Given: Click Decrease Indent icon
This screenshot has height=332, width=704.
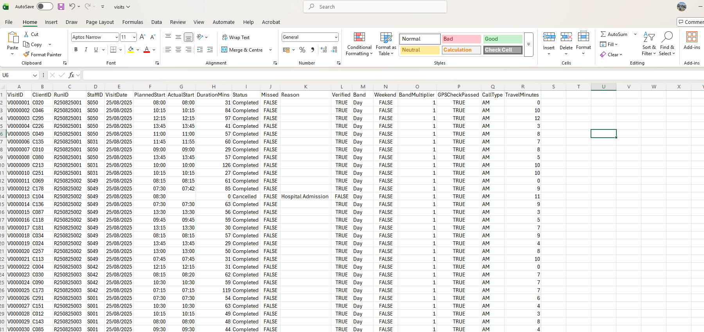Looking at the screenshot, I should (x=200, y=50).
